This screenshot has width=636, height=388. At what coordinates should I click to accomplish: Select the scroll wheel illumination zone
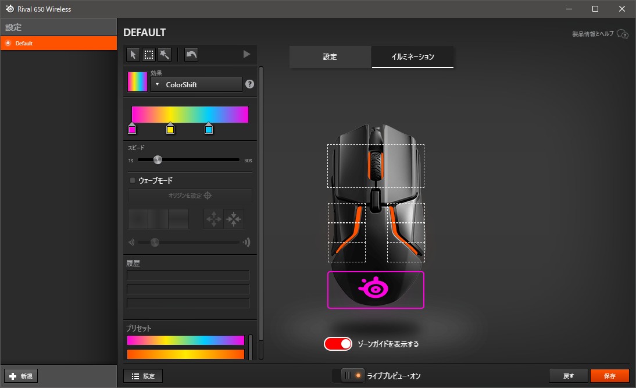click(376, 166)
